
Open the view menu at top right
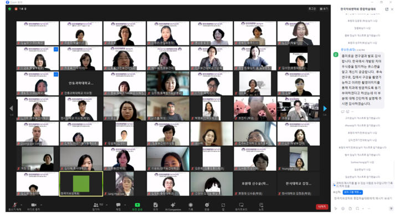pos(324,9)
